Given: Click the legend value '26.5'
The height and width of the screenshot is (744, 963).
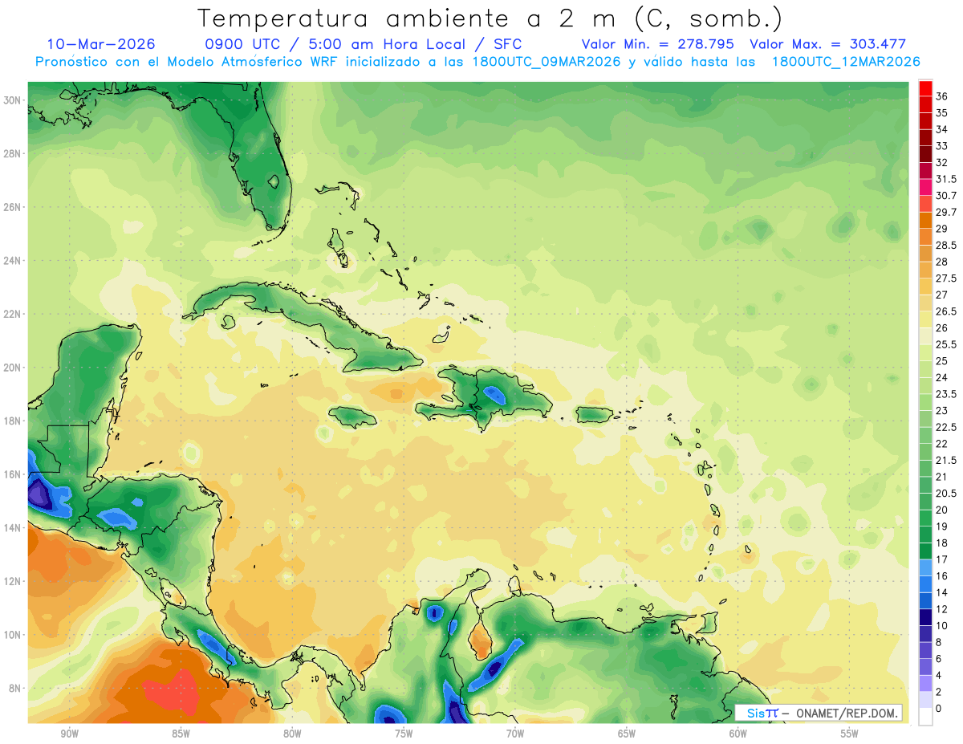Looking at the screenshot, I should pos(946,311).
